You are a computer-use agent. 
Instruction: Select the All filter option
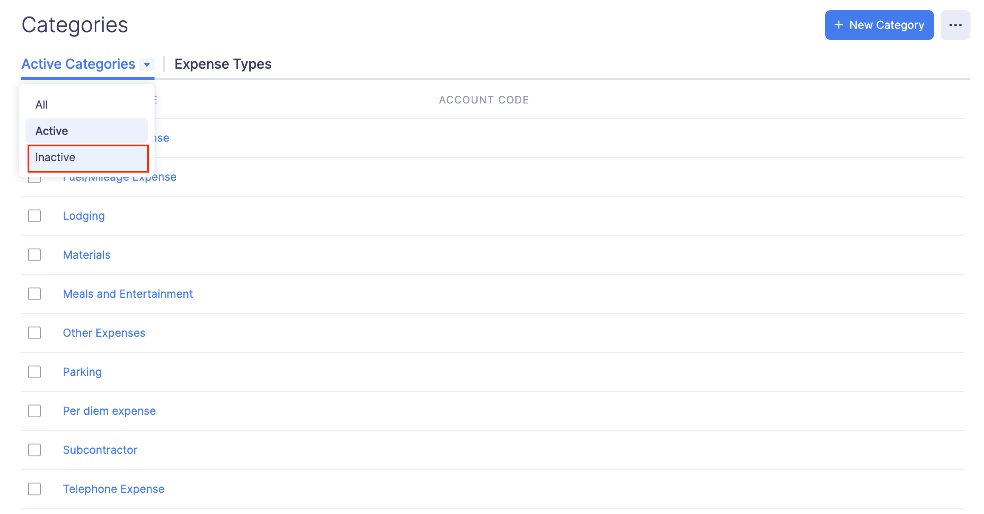(x=42, y=105)
